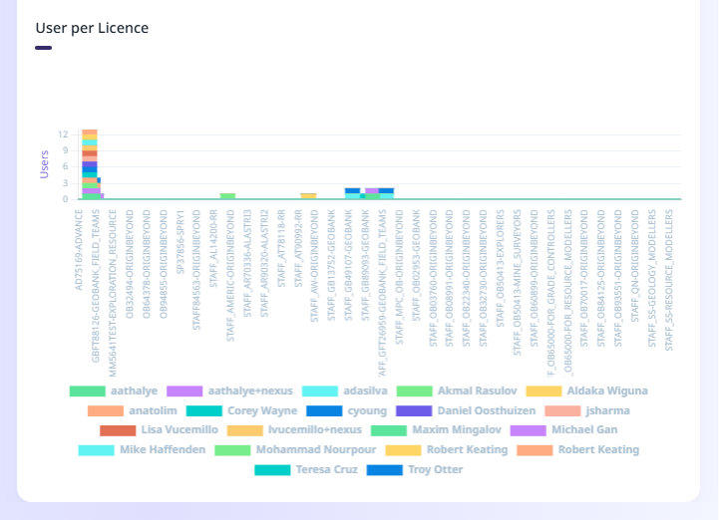Viewport: 719px width, 520px height.
Task: Click the STAFF_AMERIC-ORIGINBEYOND green bar
Action: (227, 196)
